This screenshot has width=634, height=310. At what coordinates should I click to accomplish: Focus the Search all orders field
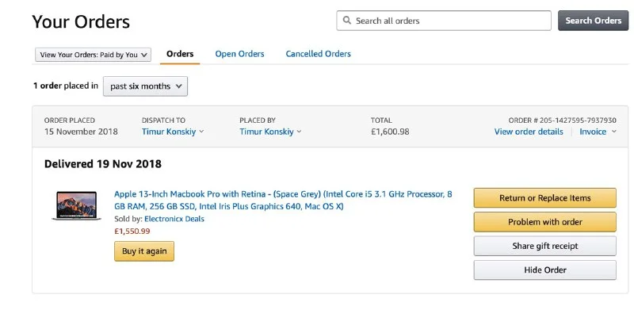pyautogui.click(x=444, y=21)
